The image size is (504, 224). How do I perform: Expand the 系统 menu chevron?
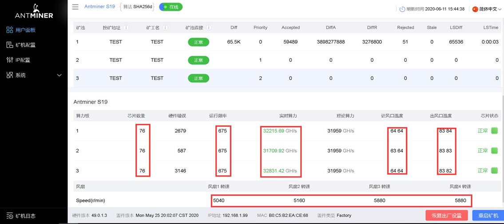59,75
